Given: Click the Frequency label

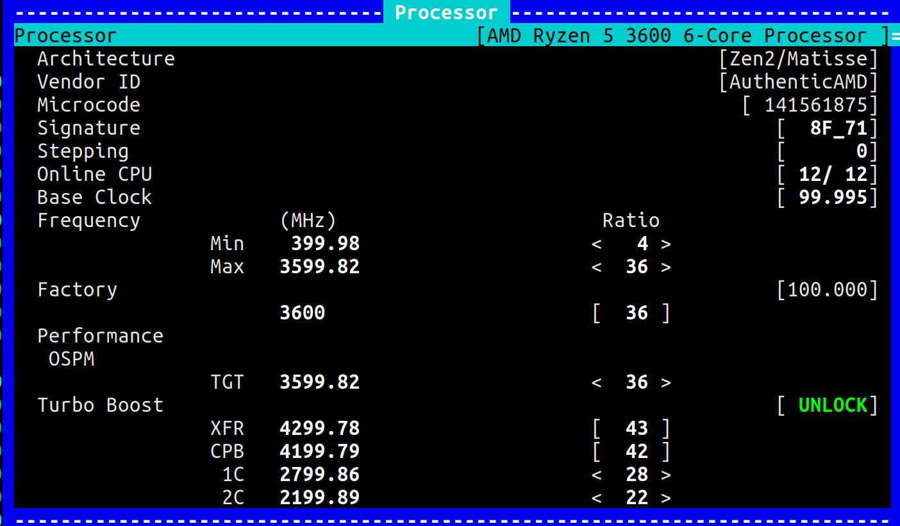Looking at the screenshot, I should (x=88, y=220).
